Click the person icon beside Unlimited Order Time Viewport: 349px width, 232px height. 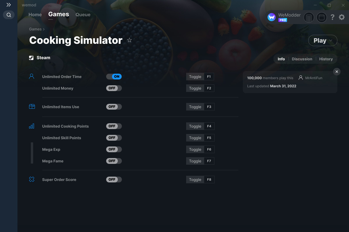(x=32, y=76)
